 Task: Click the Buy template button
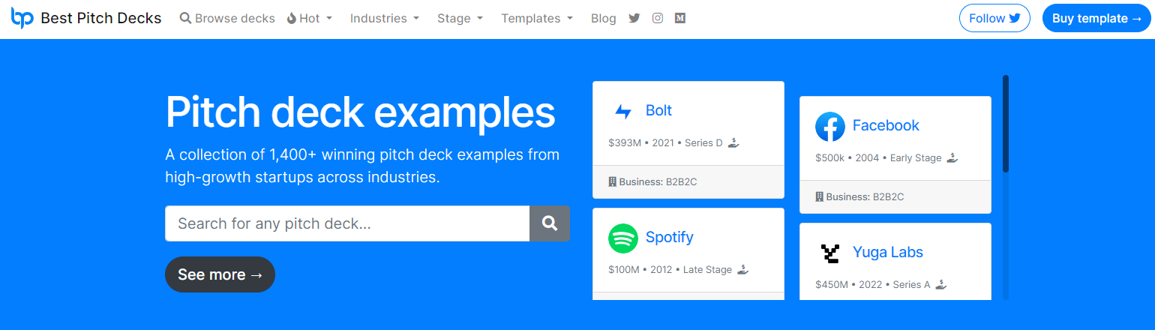click(x=1096, y=18)
